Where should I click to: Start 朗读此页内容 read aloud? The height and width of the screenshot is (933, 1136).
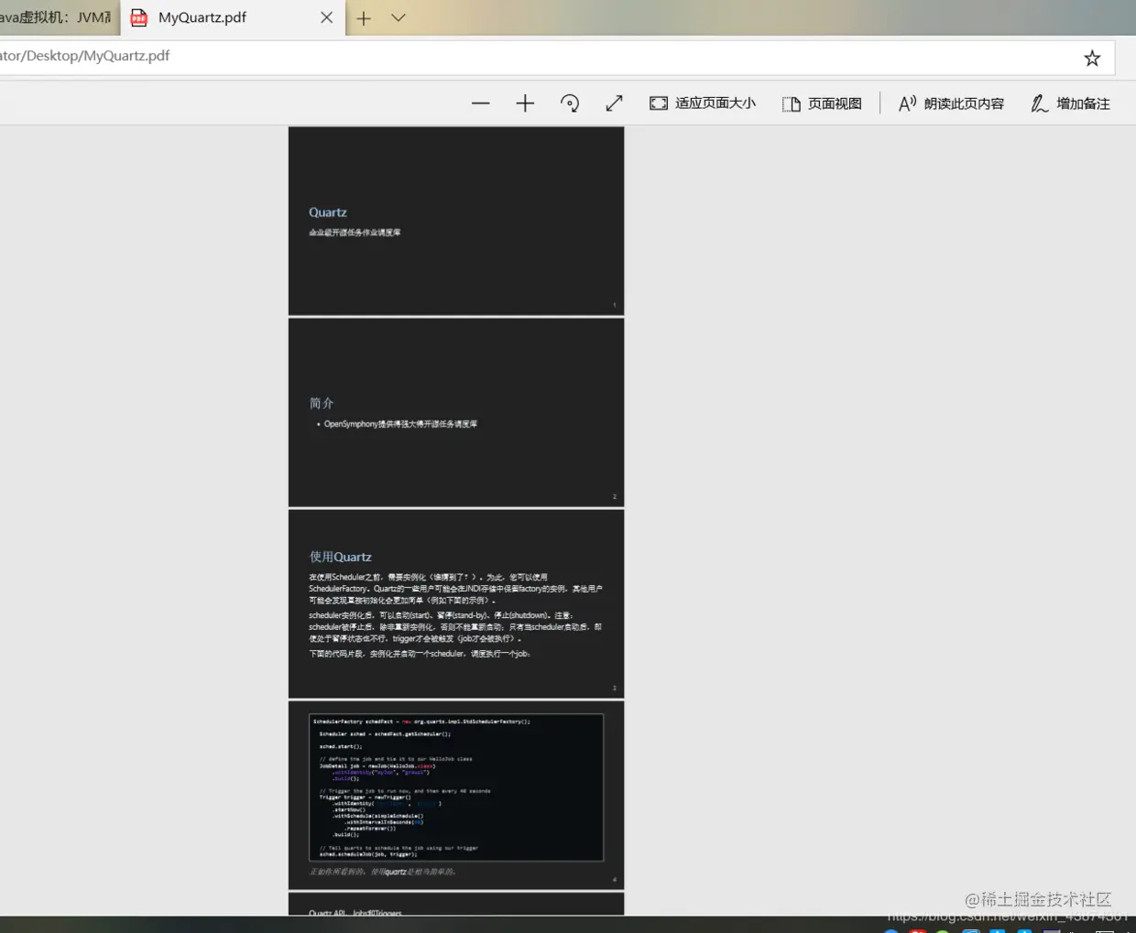coord(951,103)
